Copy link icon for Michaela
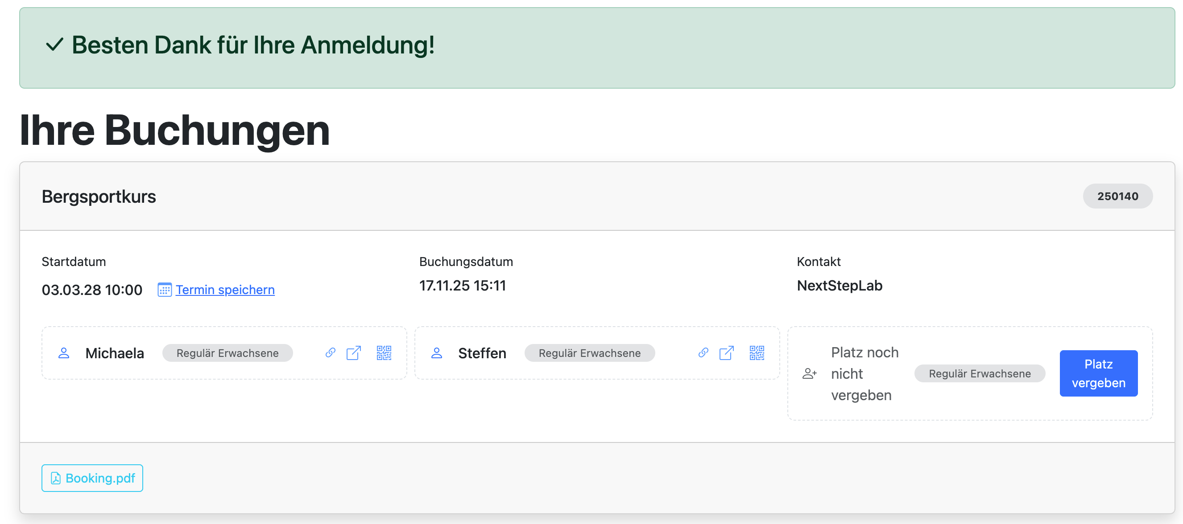The height and width of the screenshot is (524, 1183). (x=330, y=352)
